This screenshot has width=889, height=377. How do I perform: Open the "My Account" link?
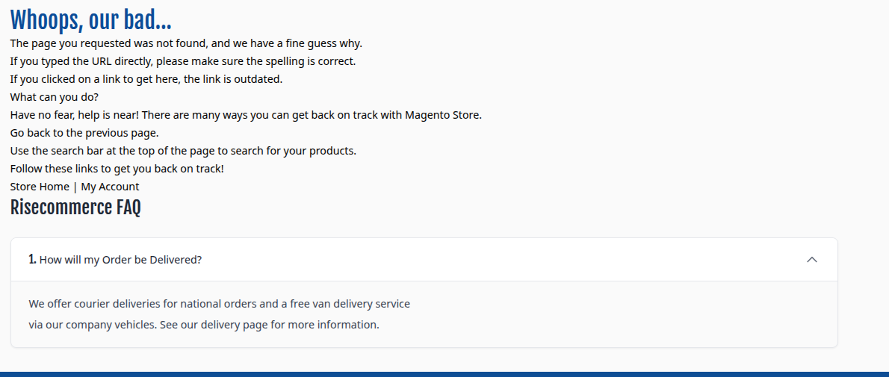pos(110,187)
